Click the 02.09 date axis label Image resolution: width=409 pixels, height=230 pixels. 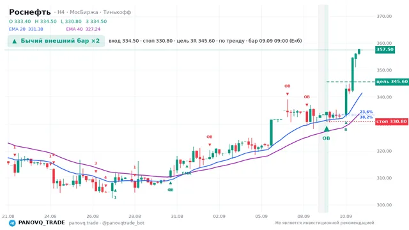(x=219, y=216)
